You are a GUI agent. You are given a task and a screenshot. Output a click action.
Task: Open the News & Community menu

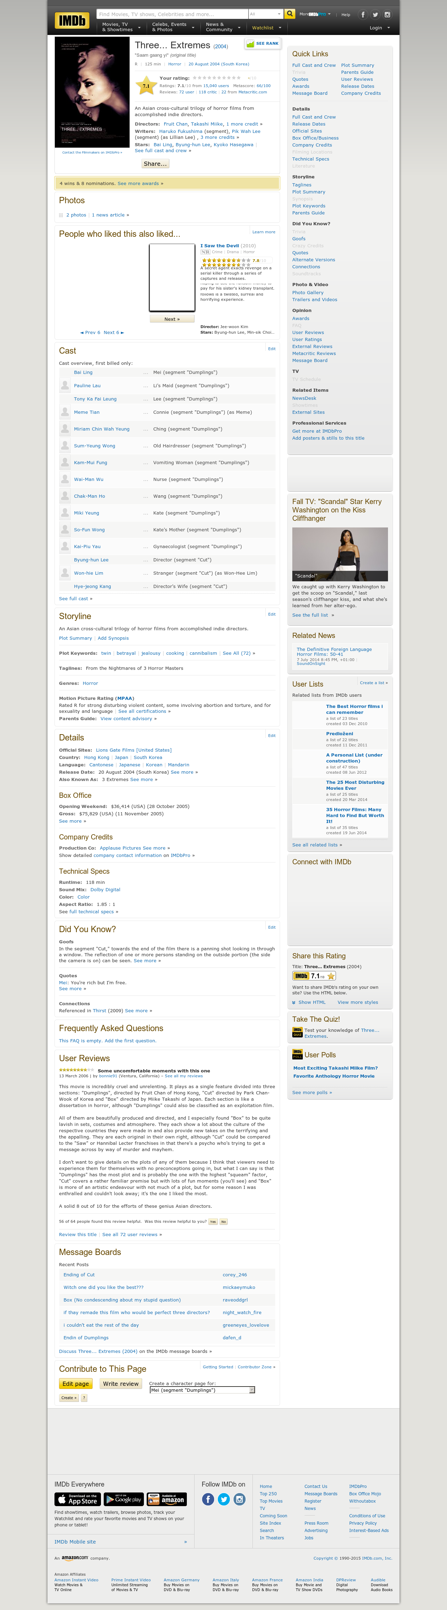tap(223, 27)
